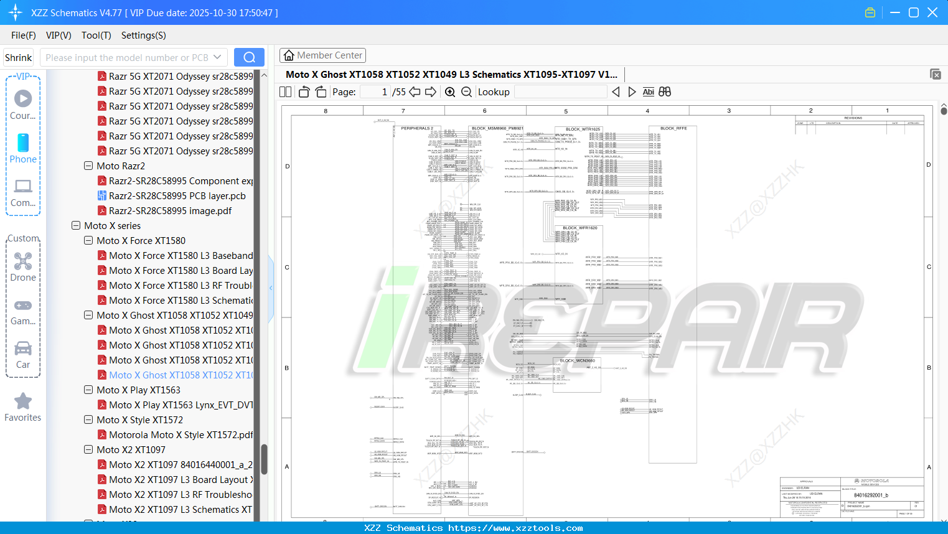The height and width of the screenshot is (534, 948).
Task: Zoom out of the schematic page
Action: click(x=466, y=91)
